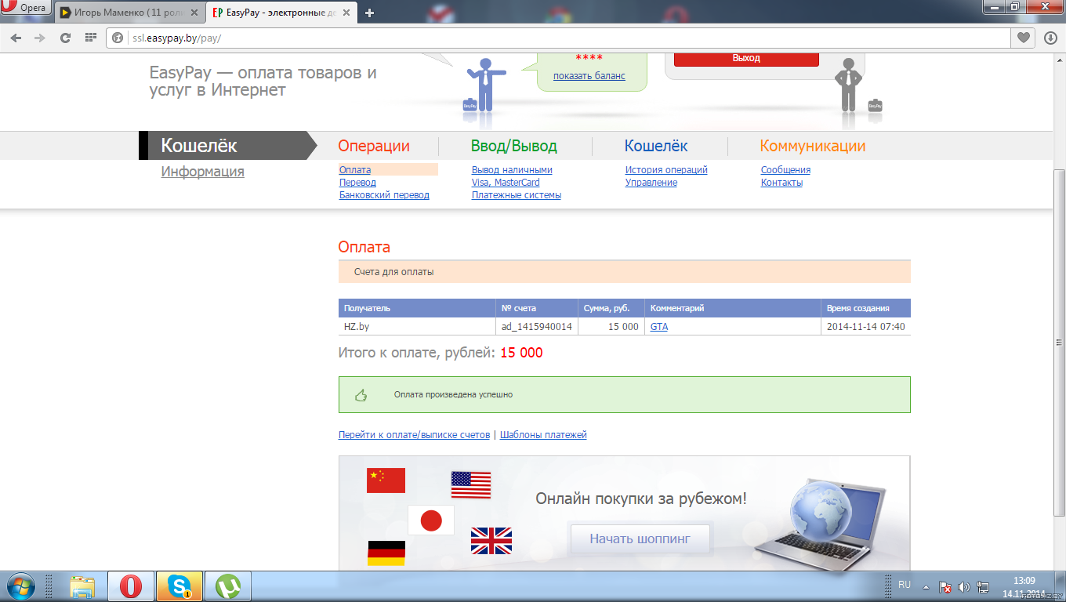
Task: Click the 'Начать шоппинг' button
Action: (x=640, y=539)
